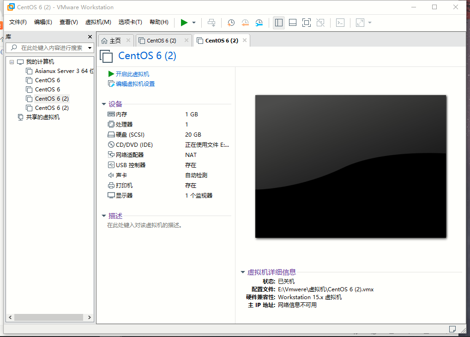Select the last CentOS 6 (2) library entry
470x337 pixels.
48,108
